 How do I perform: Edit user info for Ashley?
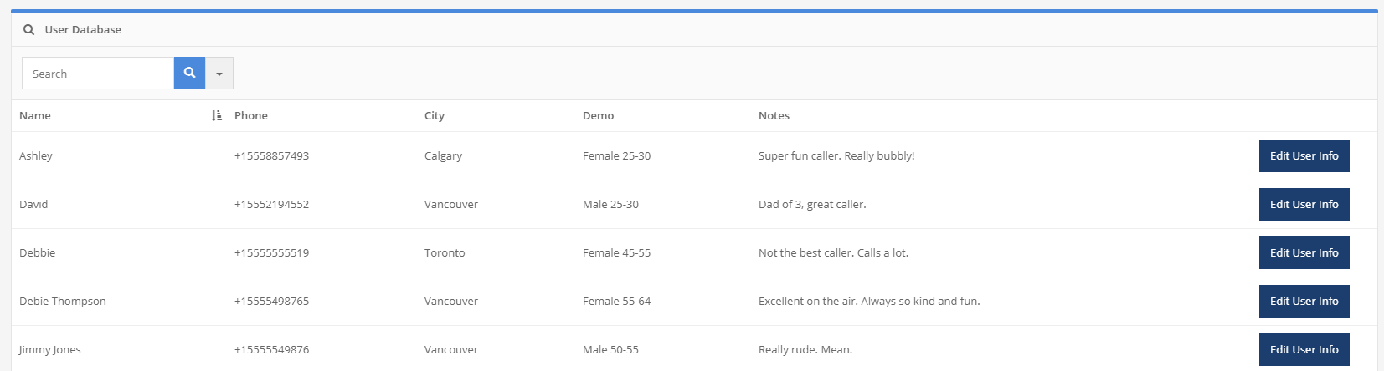pos(1304,156)
